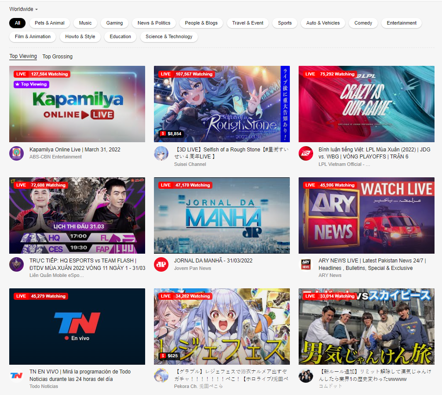Screen dimensions: 442x395
Task: Go to the ARY News channel name
Action: point(330,276)
